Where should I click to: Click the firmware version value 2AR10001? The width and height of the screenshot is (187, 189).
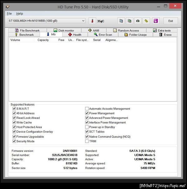[70, 151]
